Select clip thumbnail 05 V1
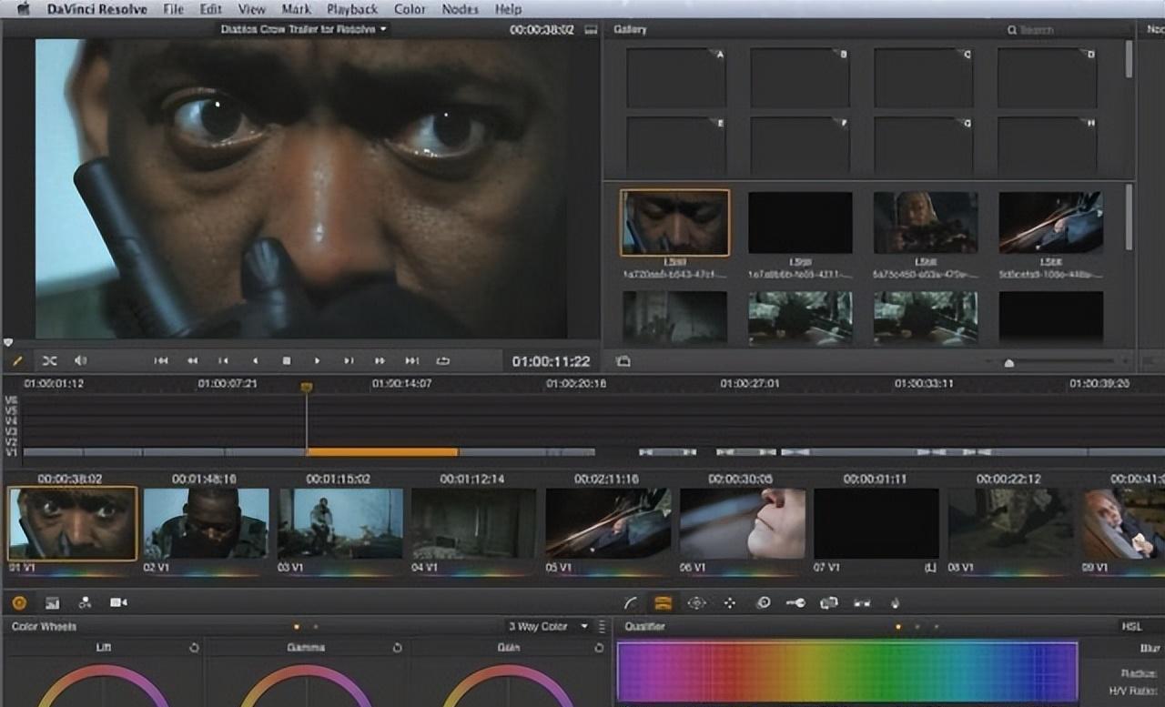The width and height of the screenshot is (1165, 707). tap(608, 522)
